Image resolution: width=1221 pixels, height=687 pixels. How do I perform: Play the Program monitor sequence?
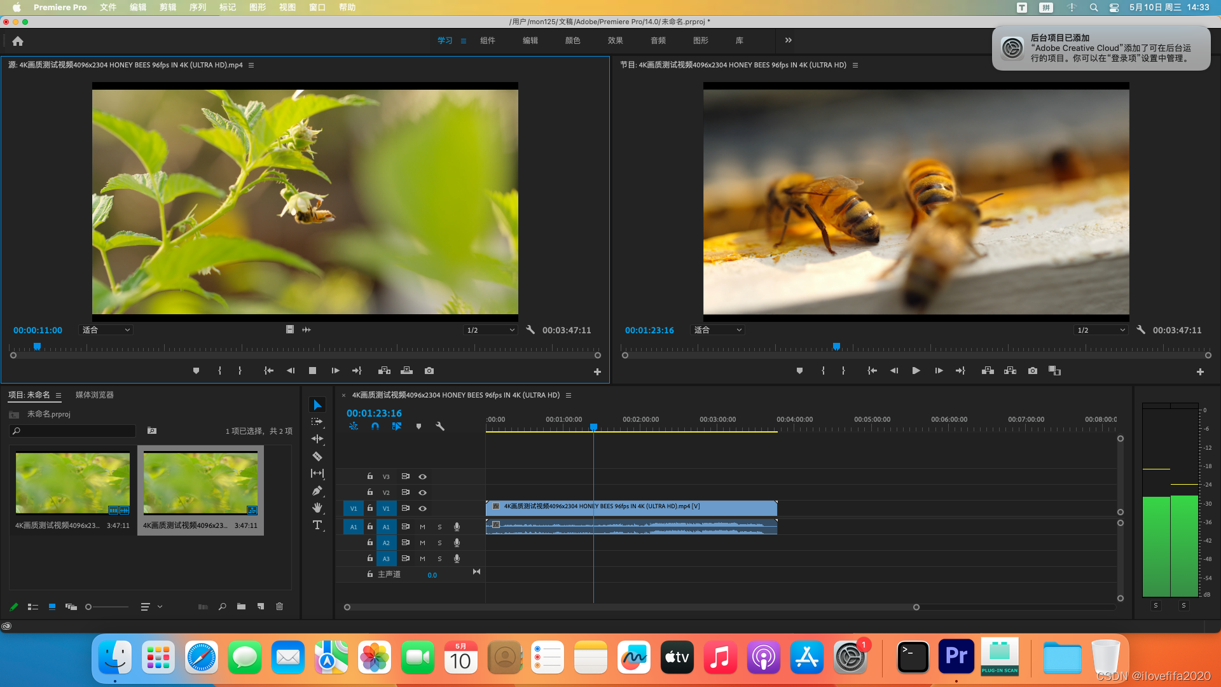click(916, 371)
